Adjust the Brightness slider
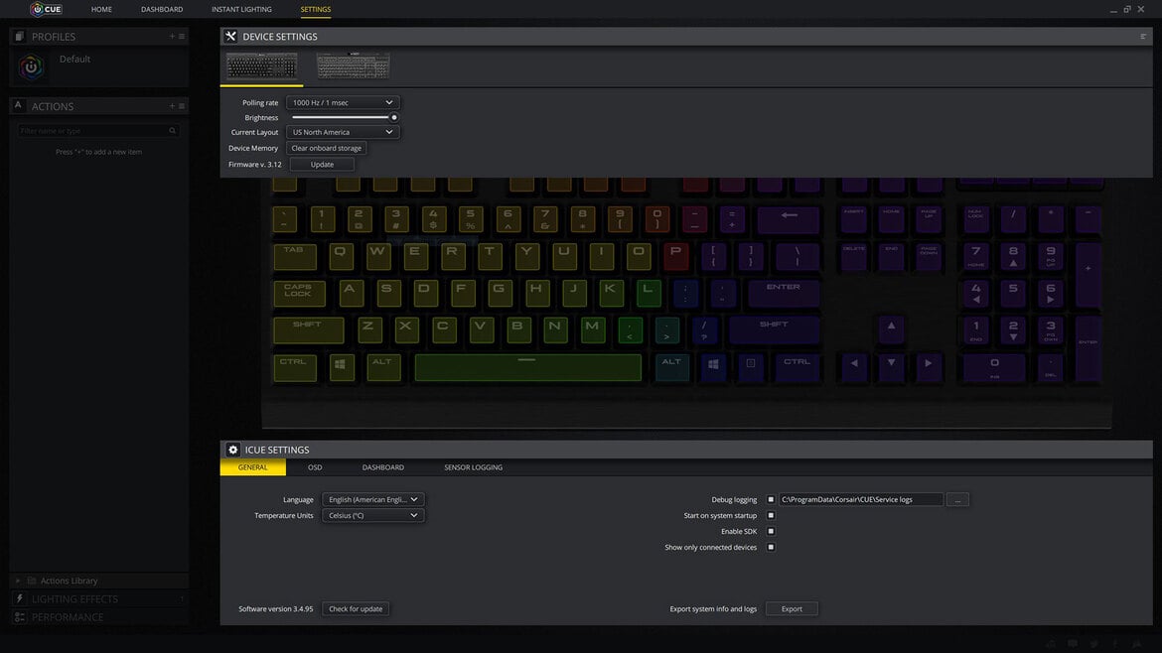Viewport: 1162px width, 653px height. [x=343, y=117]
